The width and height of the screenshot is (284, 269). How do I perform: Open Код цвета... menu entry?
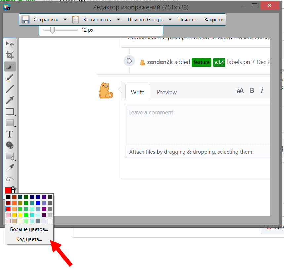(29, 239)
